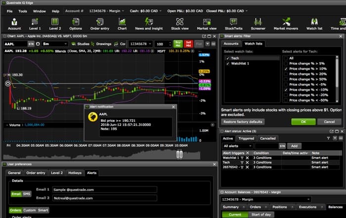The height and width of the screenshot is (218, 346).
Task: Open the chart toolbar overflow dropdown arrow
Action: tap(208, 44)
